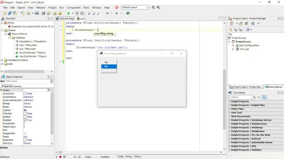Click the Program Reset icon beside Pause
Screen dimensions: 284x159
pyautogui.click(x=82, y=13)
